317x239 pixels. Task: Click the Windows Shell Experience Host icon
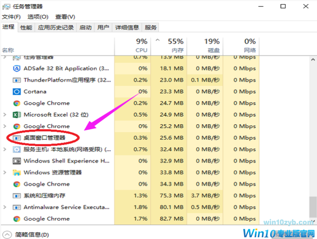[17, 161]
